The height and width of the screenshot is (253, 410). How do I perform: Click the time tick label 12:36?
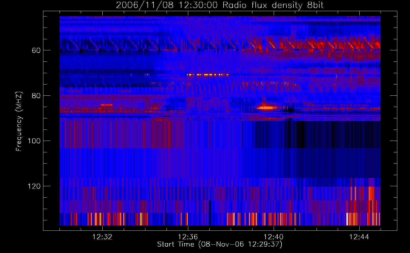(188, 237)
